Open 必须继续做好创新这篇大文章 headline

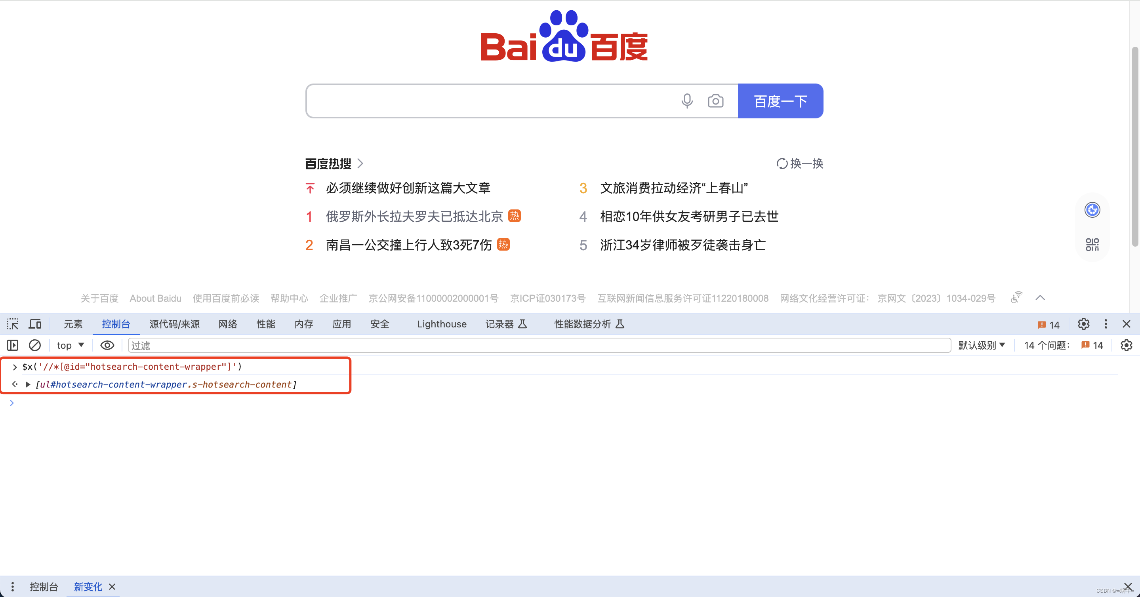[x=408, y=188]
